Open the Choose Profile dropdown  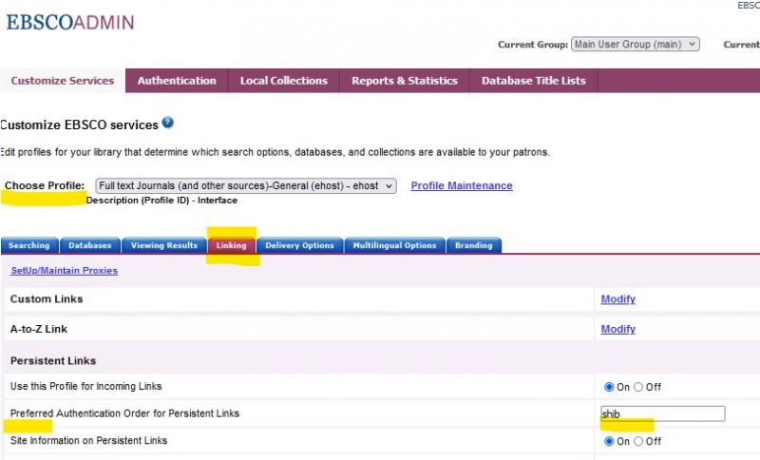246,185
